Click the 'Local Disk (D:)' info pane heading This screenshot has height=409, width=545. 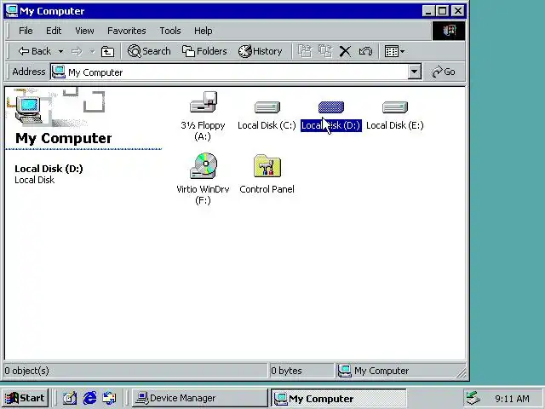click(49, 169)
